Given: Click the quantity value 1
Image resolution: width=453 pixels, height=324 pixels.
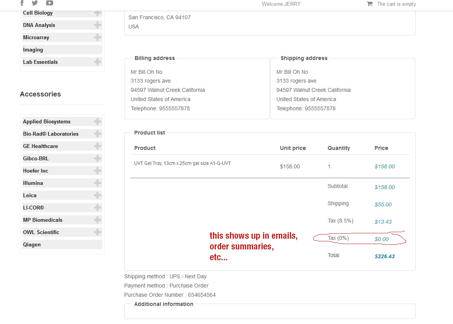Looking at the screenshot, I should pos(329,167).
